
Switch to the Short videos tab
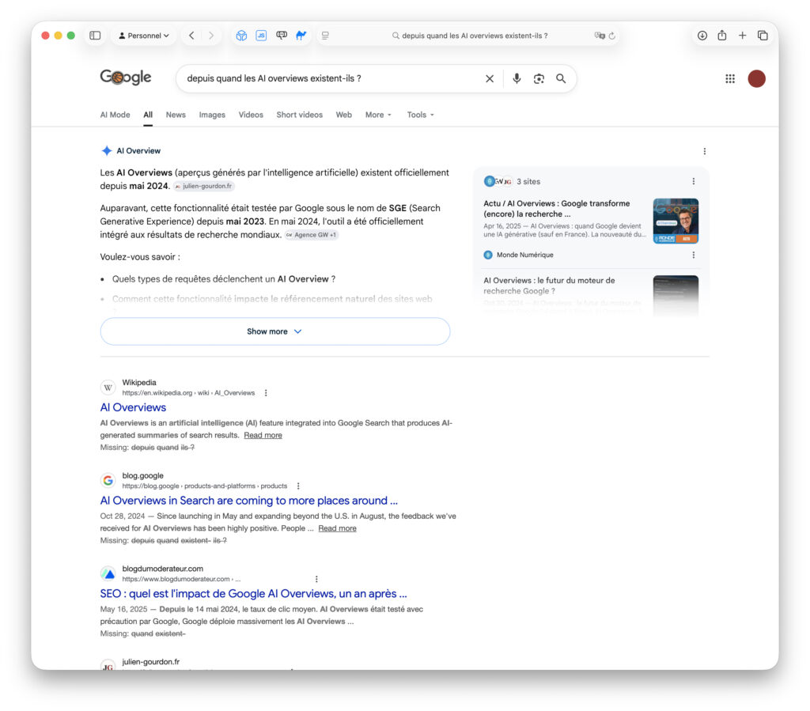click(x=300, y=115)
